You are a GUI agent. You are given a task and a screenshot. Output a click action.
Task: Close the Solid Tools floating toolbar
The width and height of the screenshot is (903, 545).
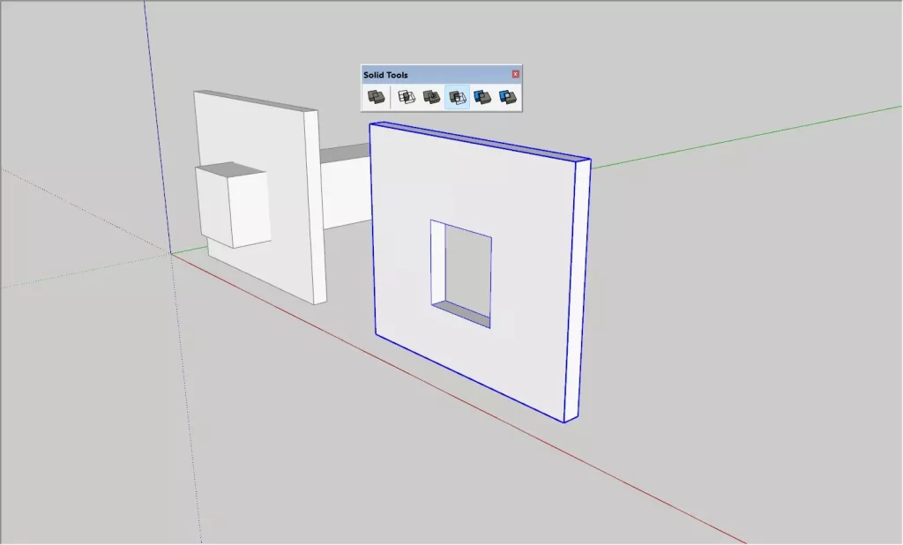click(x=515, y=74)
